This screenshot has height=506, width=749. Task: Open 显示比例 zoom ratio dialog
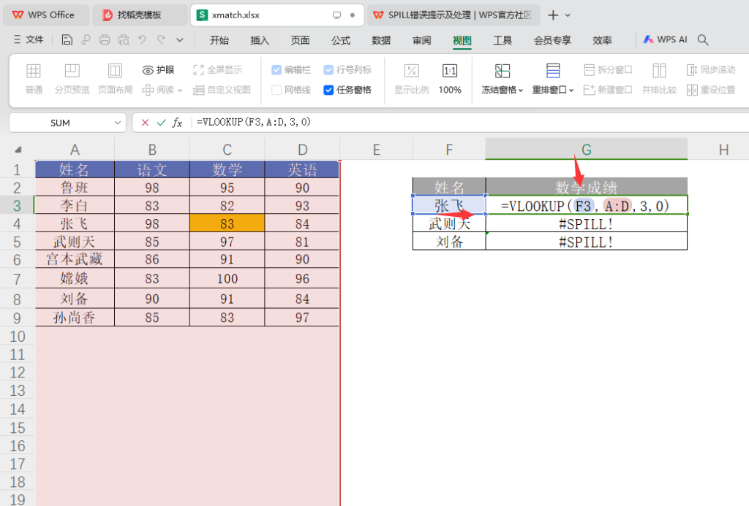[x=411, y=79]
